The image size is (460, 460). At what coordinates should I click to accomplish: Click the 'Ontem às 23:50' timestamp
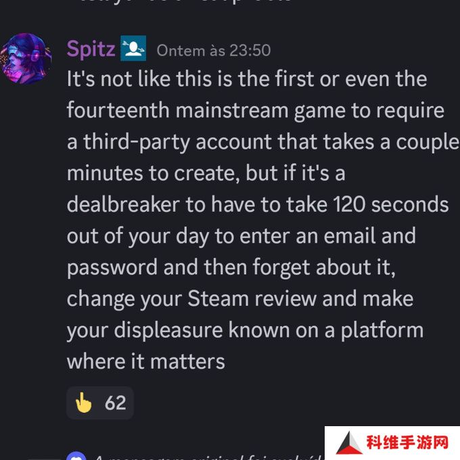[x=214, y=51]
